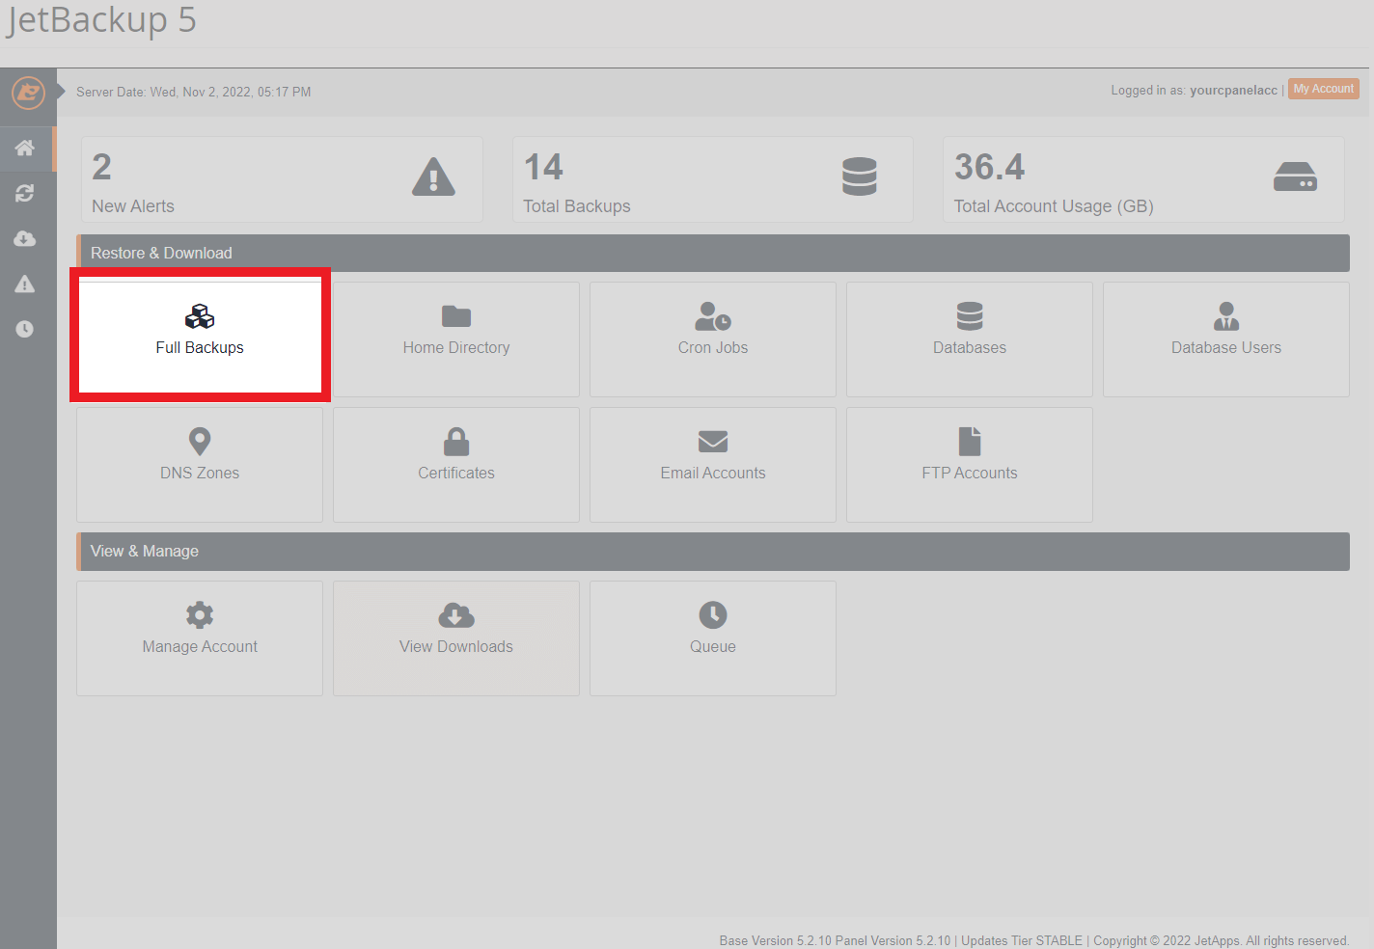Click the Server Date text
Image resolution: width=1374 pixels, height=949 pixels.
[194, 92]
